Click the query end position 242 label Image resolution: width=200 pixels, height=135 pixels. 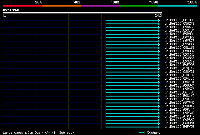(x=158, y=15)
